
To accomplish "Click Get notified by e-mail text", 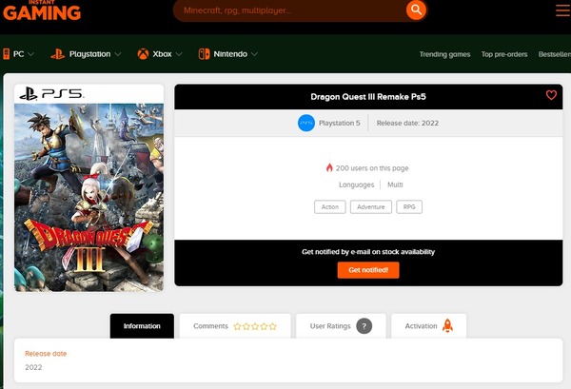I will tap(368, 252).
